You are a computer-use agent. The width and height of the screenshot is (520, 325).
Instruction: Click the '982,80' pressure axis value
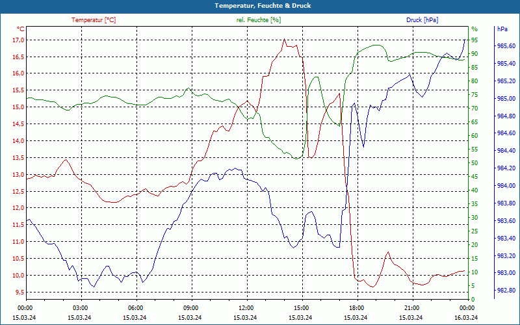coord(506,291)
